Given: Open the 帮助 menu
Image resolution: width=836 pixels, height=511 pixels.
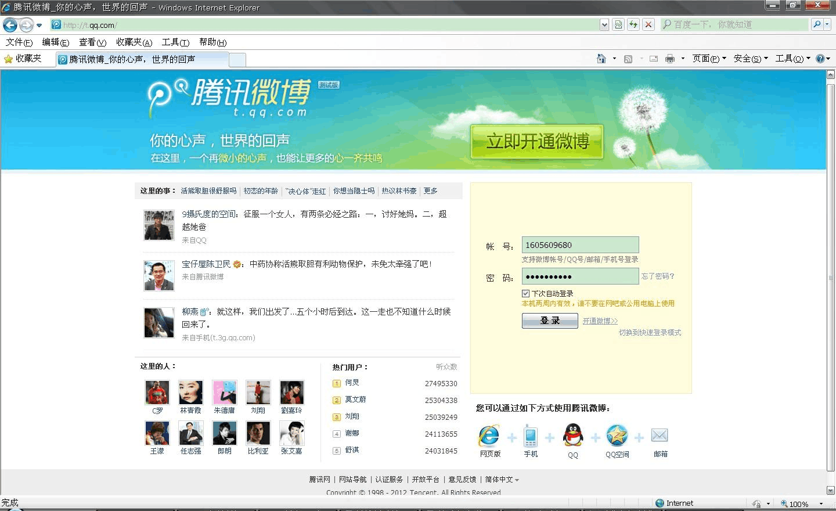Looking at the screenshot, I should pos(213,42).
